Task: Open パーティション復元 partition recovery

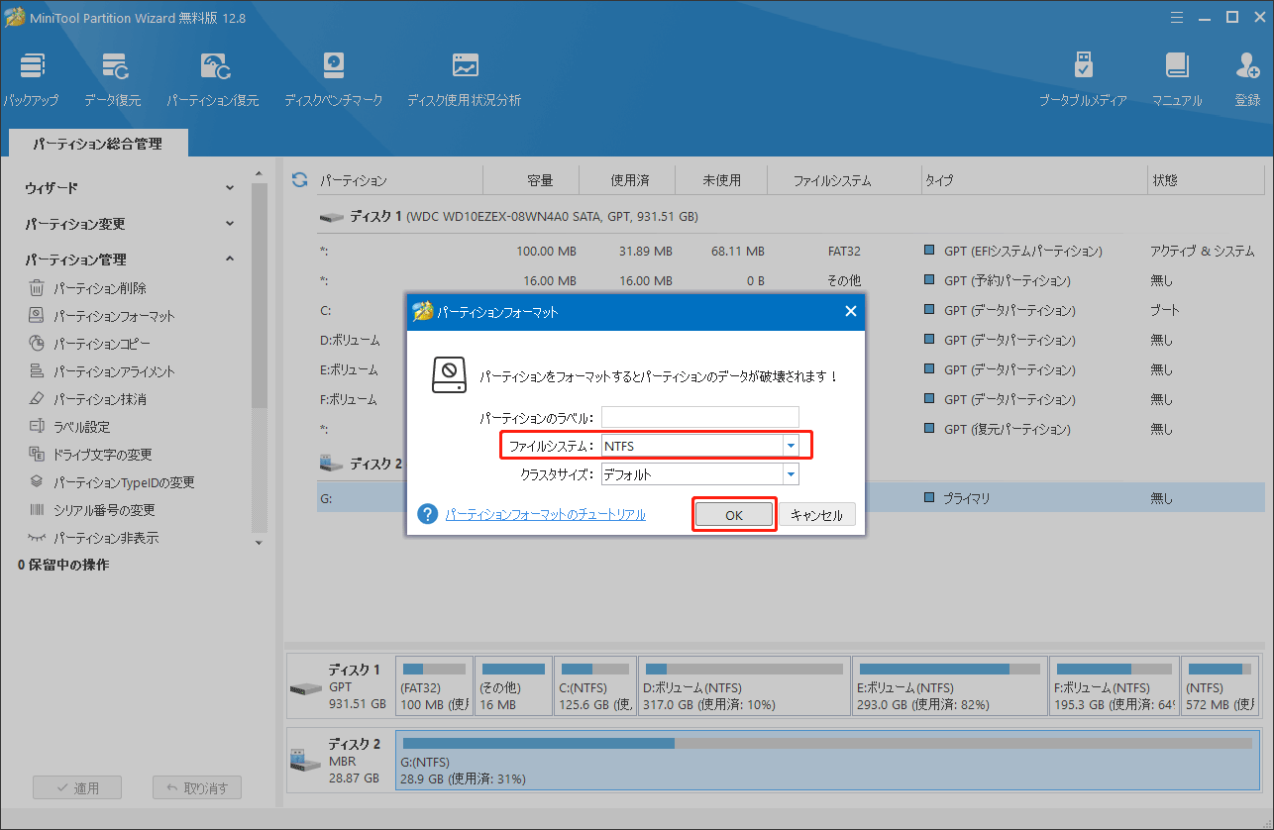Action: tap(213, 80)
